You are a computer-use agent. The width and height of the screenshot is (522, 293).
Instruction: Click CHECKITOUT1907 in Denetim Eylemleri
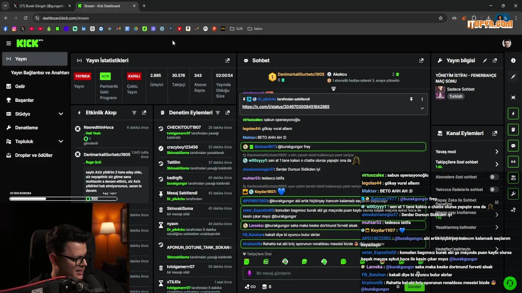(184, 127)
